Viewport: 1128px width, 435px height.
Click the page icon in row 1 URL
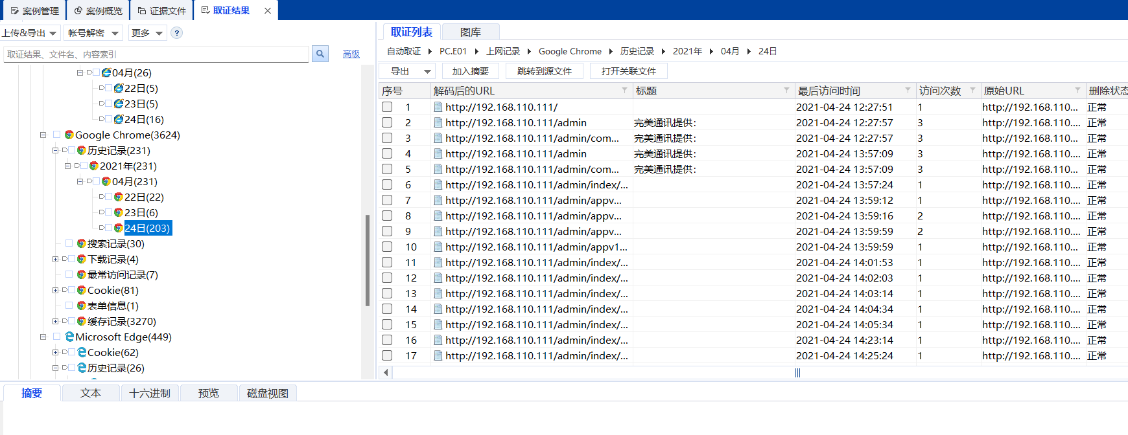[x=439, y=107]
